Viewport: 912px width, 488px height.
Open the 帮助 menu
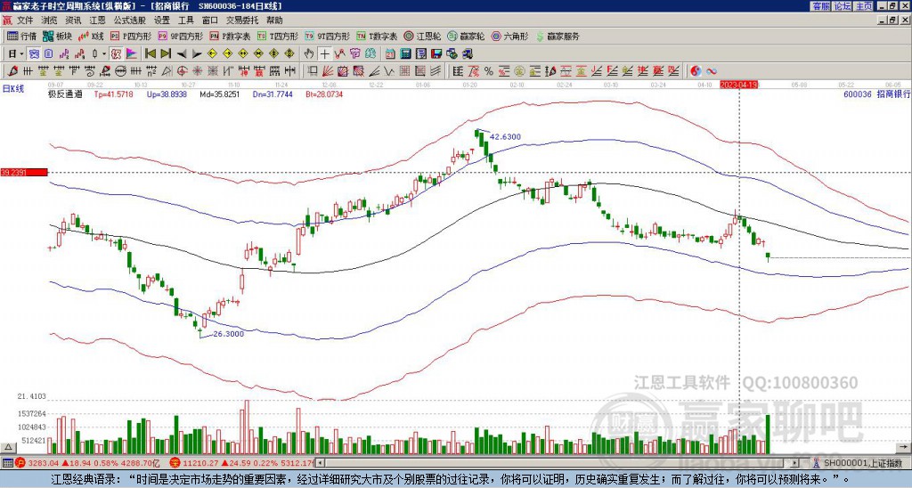(274, 20)
